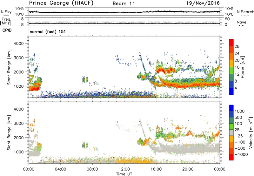Click the '28' value on the power scale
254x176 pixels.
(237, 46)
